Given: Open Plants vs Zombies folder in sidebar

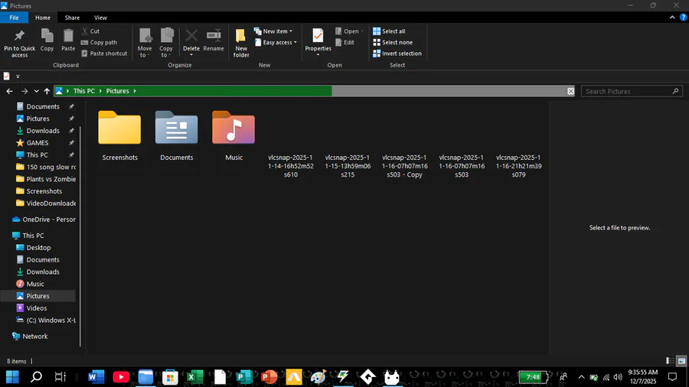Looking at the screenshot, I should tap(45, 178).
